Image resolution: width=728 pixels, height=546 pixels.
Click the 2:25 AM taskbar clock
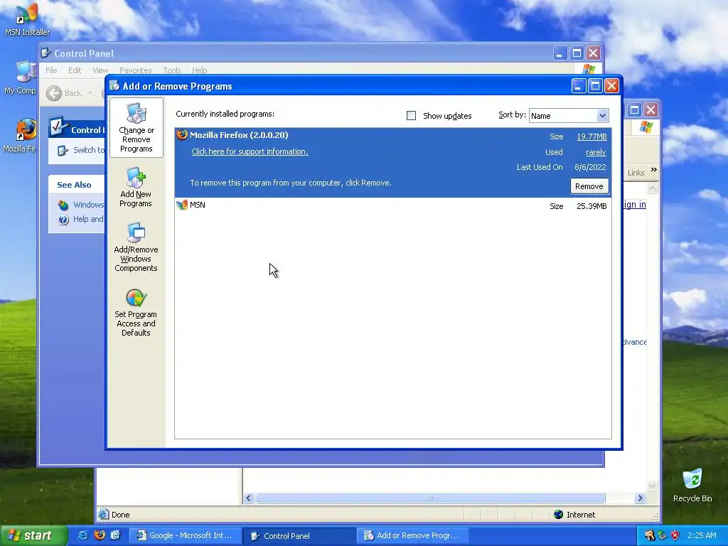[702, 535]
